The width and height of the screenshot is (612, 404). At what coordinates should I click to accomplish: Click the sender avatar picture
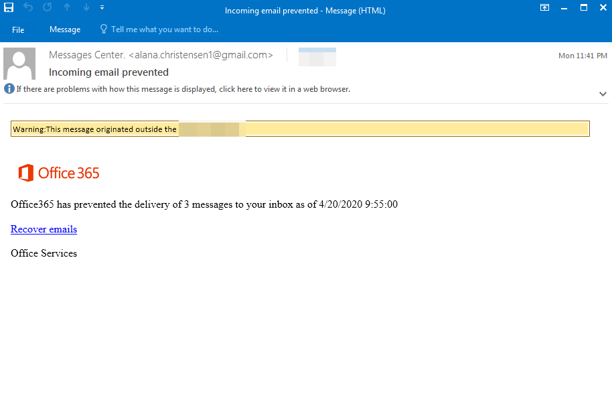pos(19,64)
